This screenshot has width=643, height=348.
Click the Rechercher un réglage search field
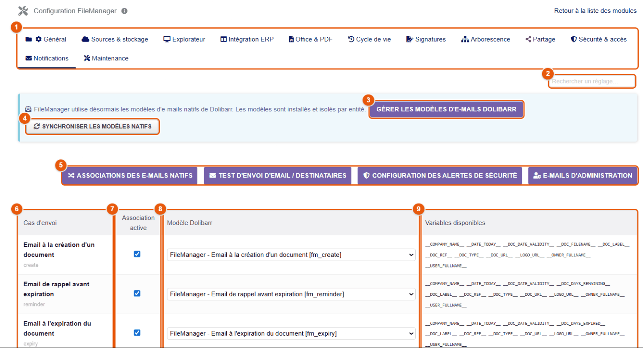[592, 81]
